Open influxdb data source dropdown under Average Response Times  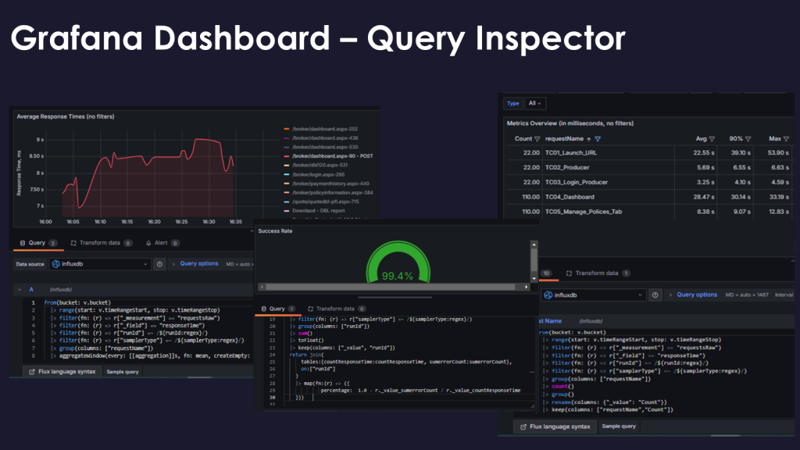tap(99, 264)
